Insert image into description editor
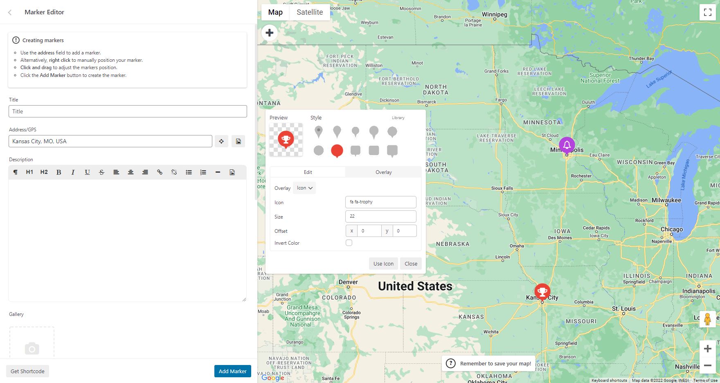Image resolution: width=720 pixels, height=383 pixels. (x=232, y=172)
